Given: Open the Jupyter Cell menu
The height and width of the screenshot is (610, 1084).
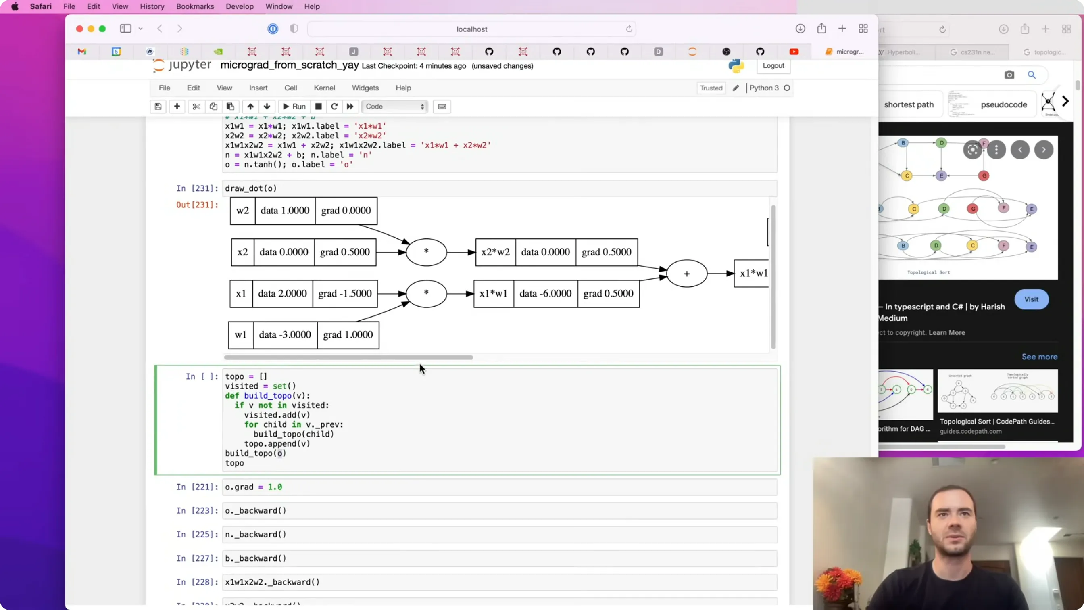Looking at the screenshot, I should (x=290, y=88).
